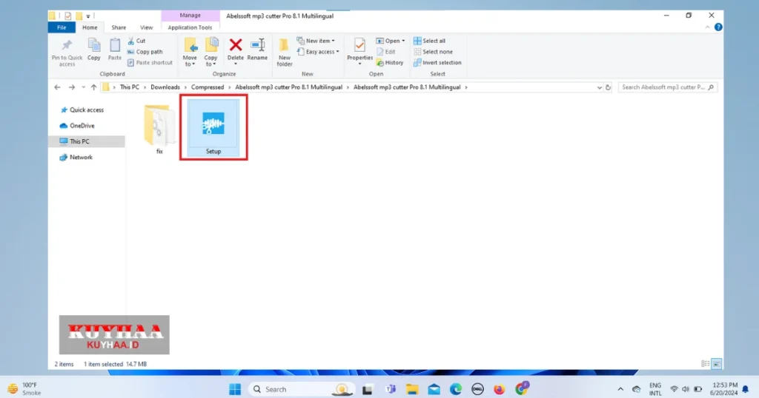The width and height of the screenshot is (759, 398).
Task: Go back with the back arrow
Action: pos(58,87)
